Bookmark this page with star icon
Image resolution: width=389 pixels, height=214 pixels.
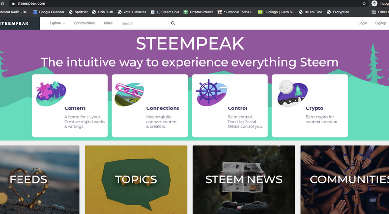[x=364, y=4]
